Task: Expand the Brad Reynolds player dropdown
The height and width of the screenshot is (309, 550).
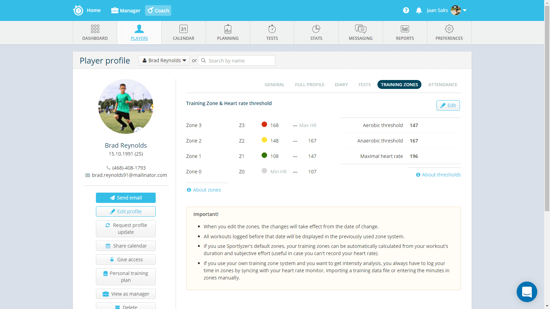Action: [x=164, y=60]
